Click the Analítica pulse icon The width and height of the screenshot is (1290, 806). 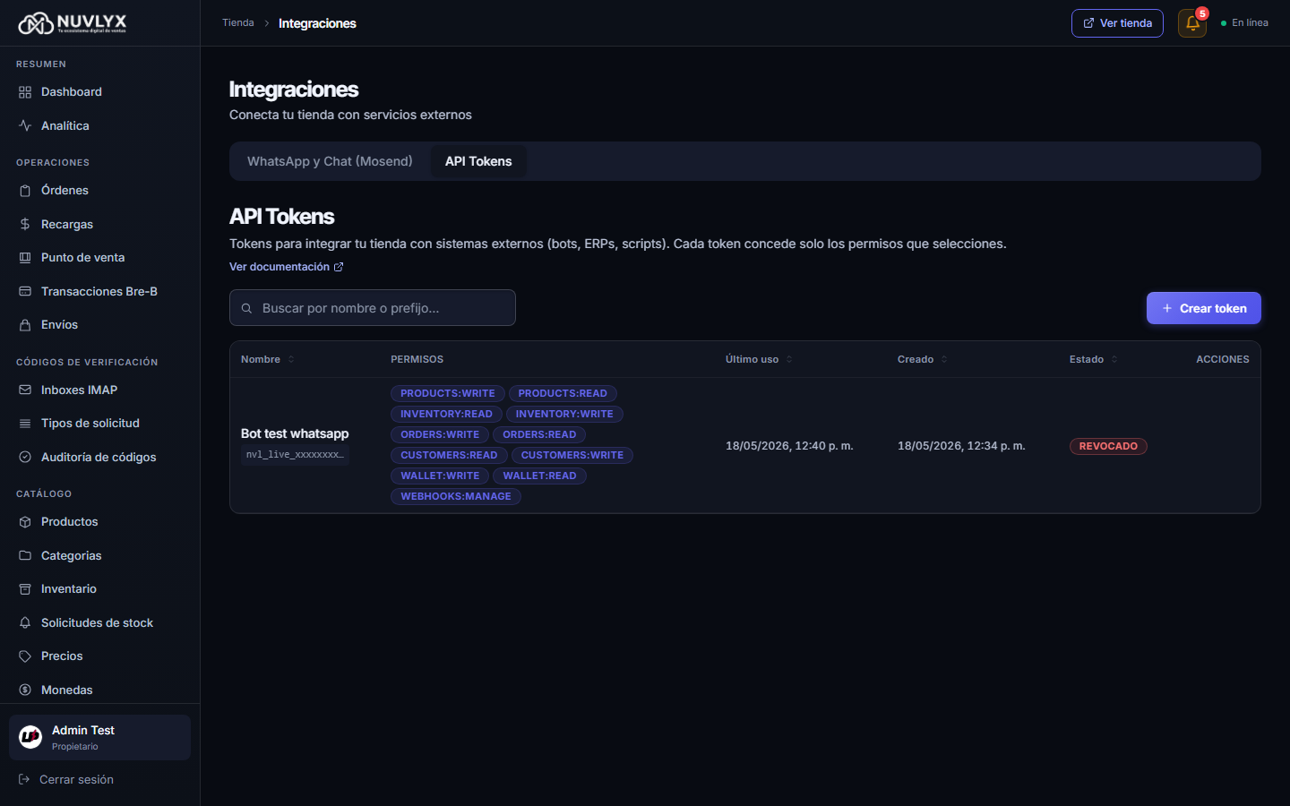tap(25, 126)
